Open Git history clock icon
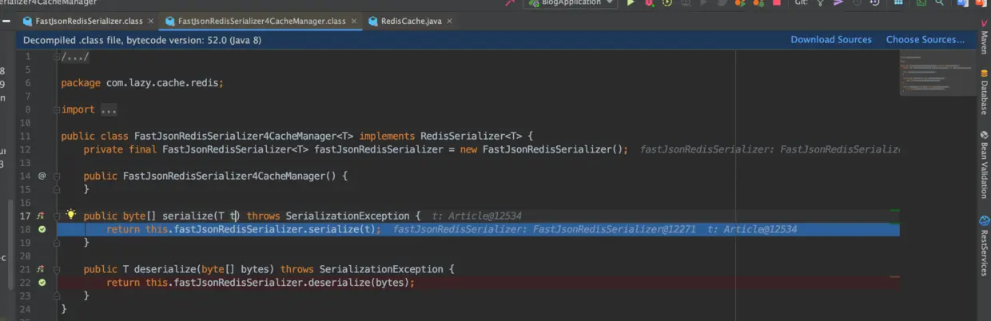Screen dimensions: 991x321 (857, 3)
